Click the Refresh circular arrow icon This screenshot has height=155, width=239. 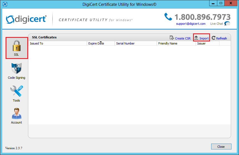click(x=213, y=38)
